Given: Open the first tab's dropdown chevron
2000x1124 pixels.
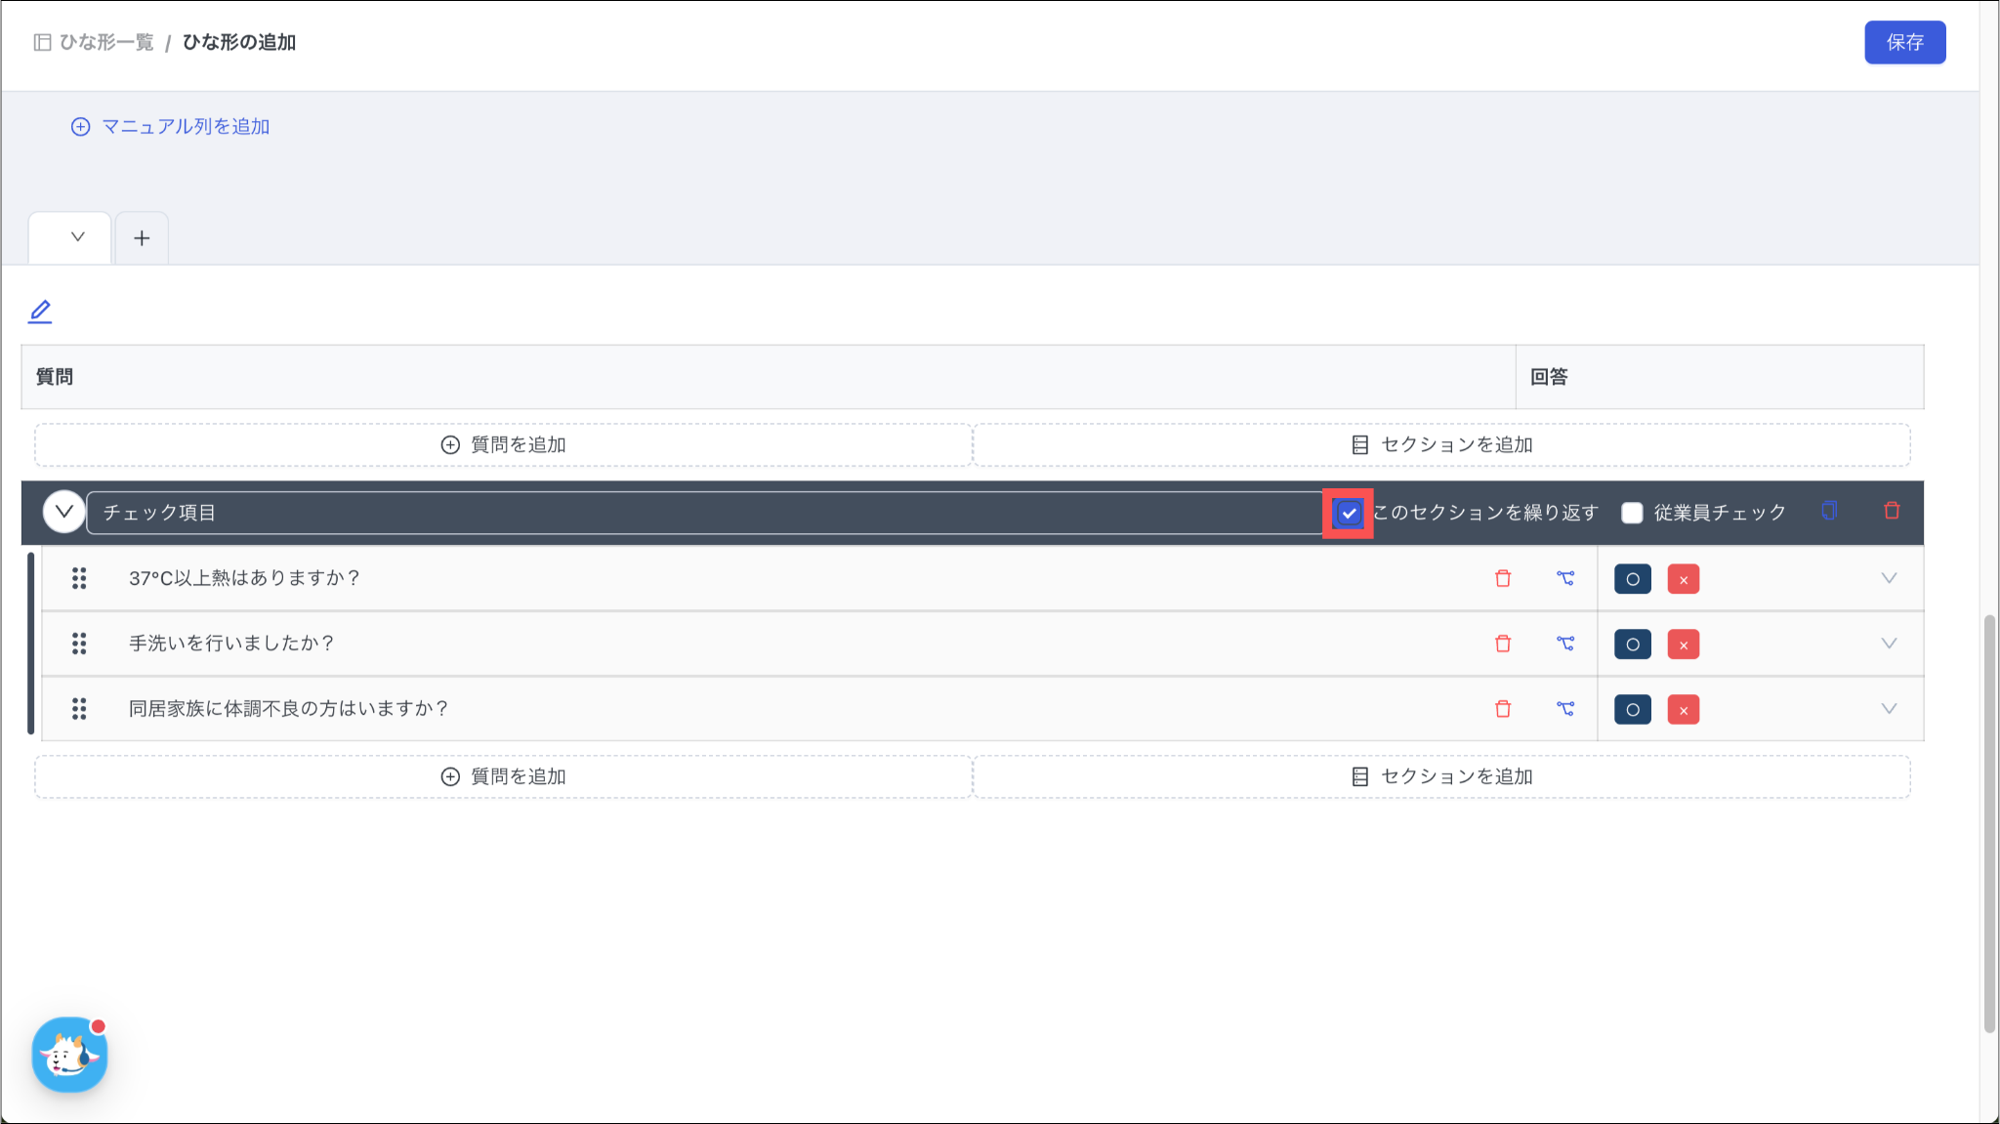Looking at the screenshot, I should click(78, 237).
